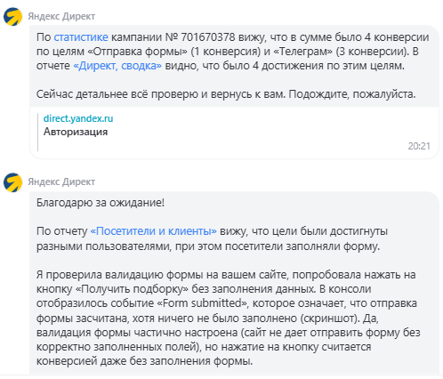Open the «статистике» hyperlink

(81, 37)
